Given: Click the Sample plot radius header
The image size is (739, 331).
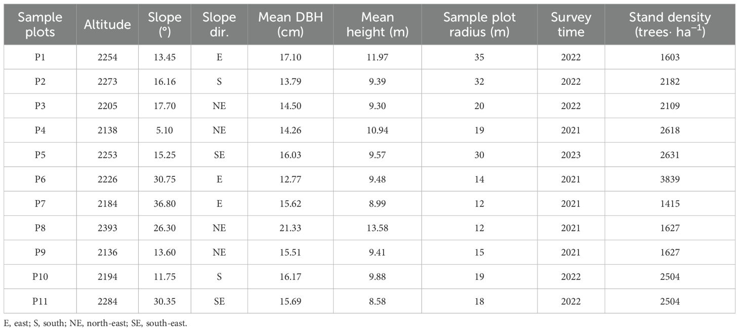Looking at the screenshot, I should click(x=479, y=24).
